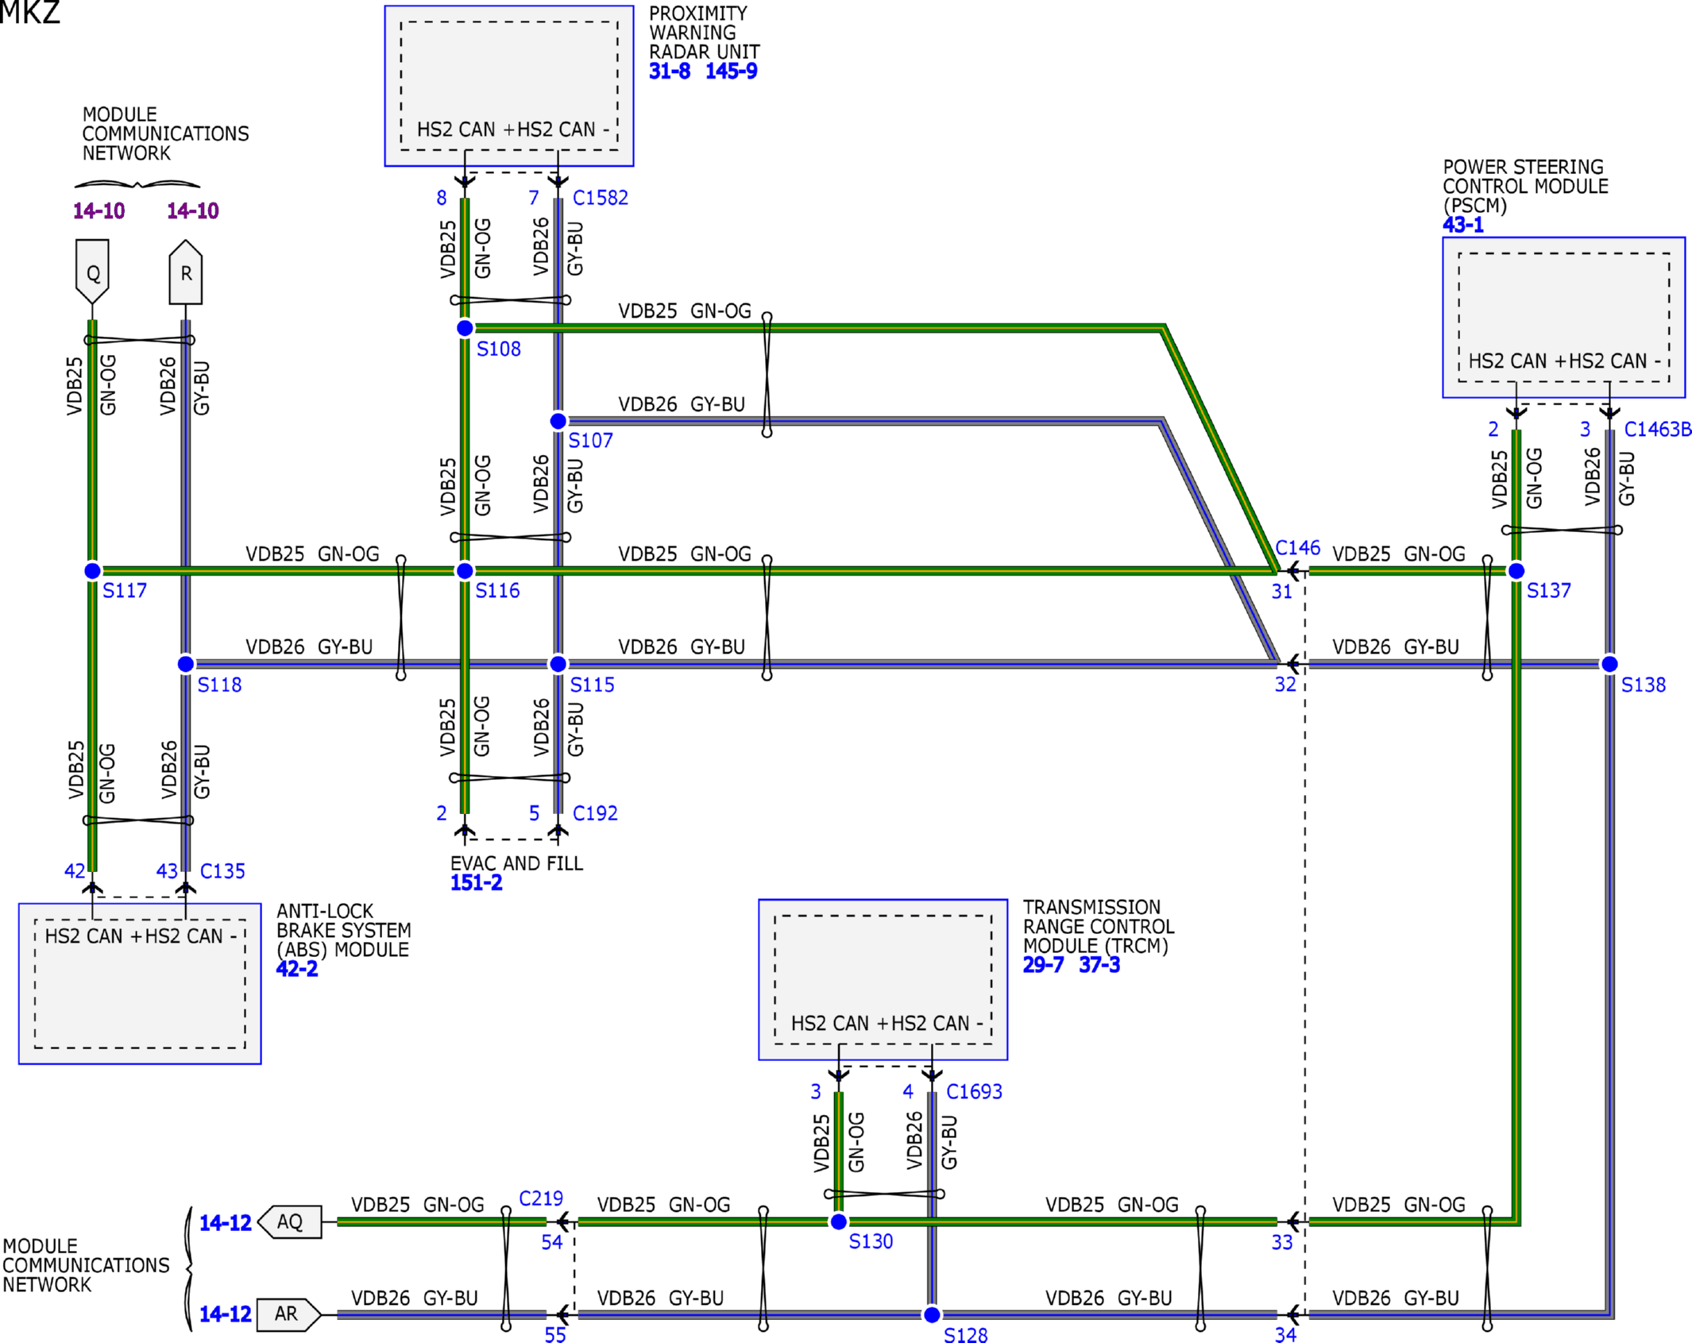Open EVAC AND FILL reference 151-2
1692x1343 pixels.
(476, 883)
